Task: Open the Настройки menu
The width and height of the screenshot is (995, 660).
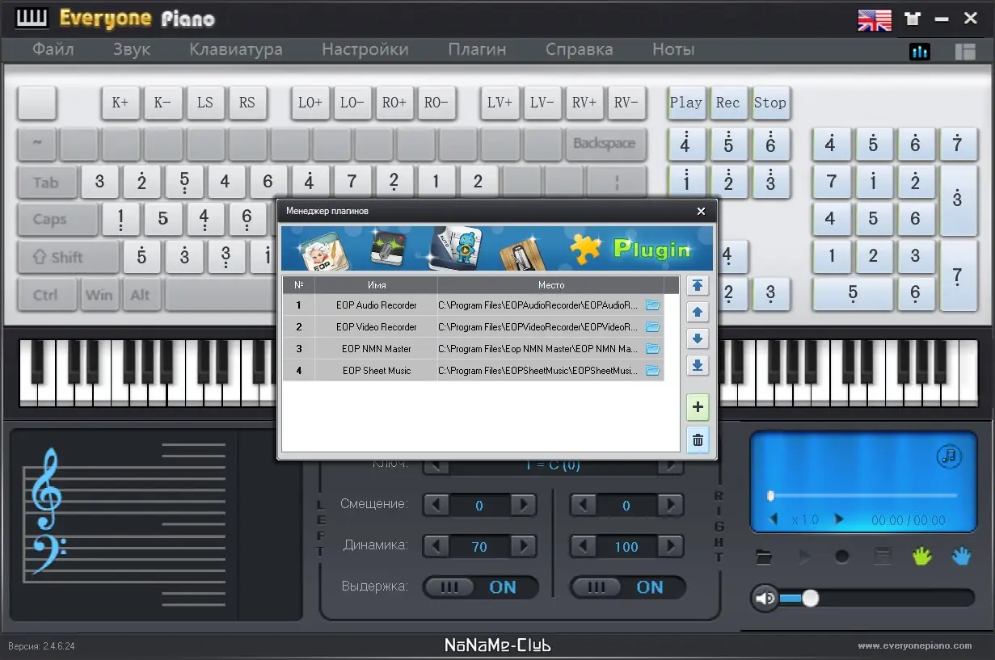Action: [365, 49]
